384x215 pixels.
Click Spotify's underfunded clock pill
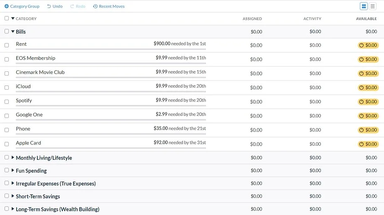point(368,102)
